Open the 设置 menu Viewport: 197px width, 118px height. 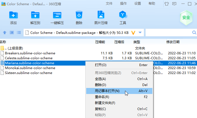pos(138,4)
